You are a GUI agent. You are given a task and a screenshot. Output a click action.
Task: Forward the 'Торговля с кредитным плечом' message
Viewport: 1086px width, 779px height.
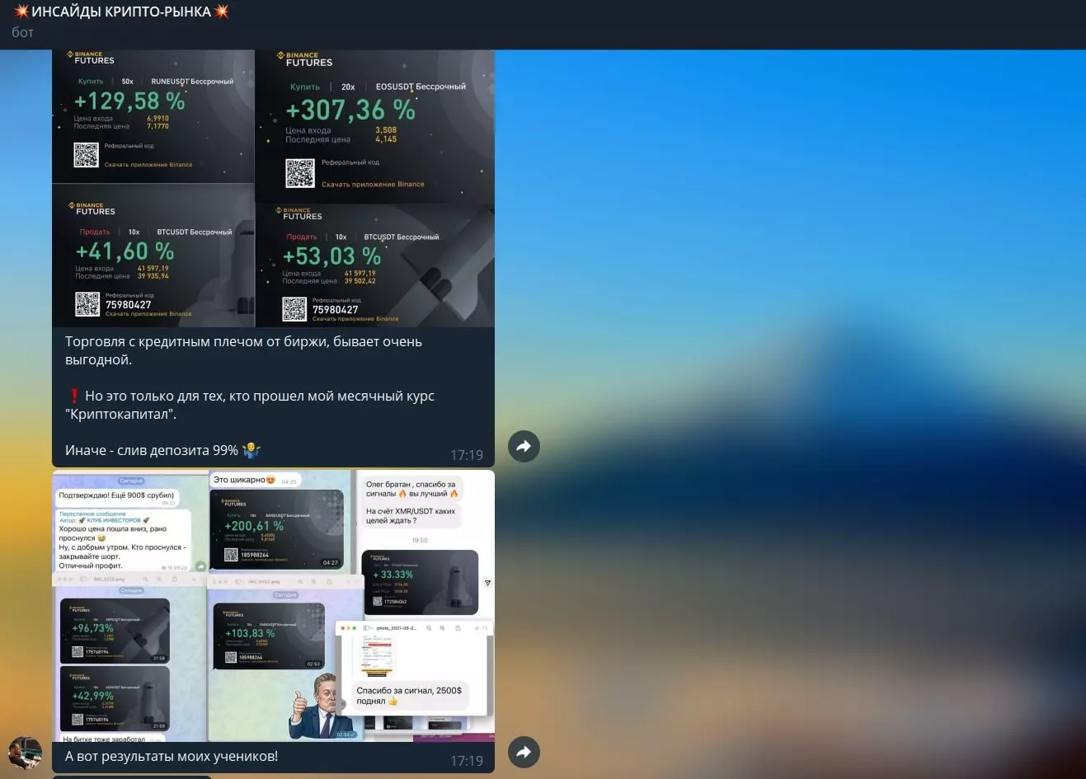[524, 447]
